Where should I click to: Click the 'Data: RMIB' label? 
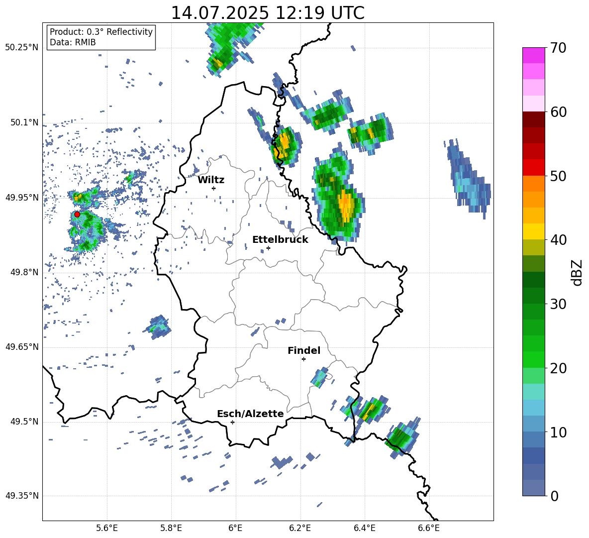click(x=73, y=42)
